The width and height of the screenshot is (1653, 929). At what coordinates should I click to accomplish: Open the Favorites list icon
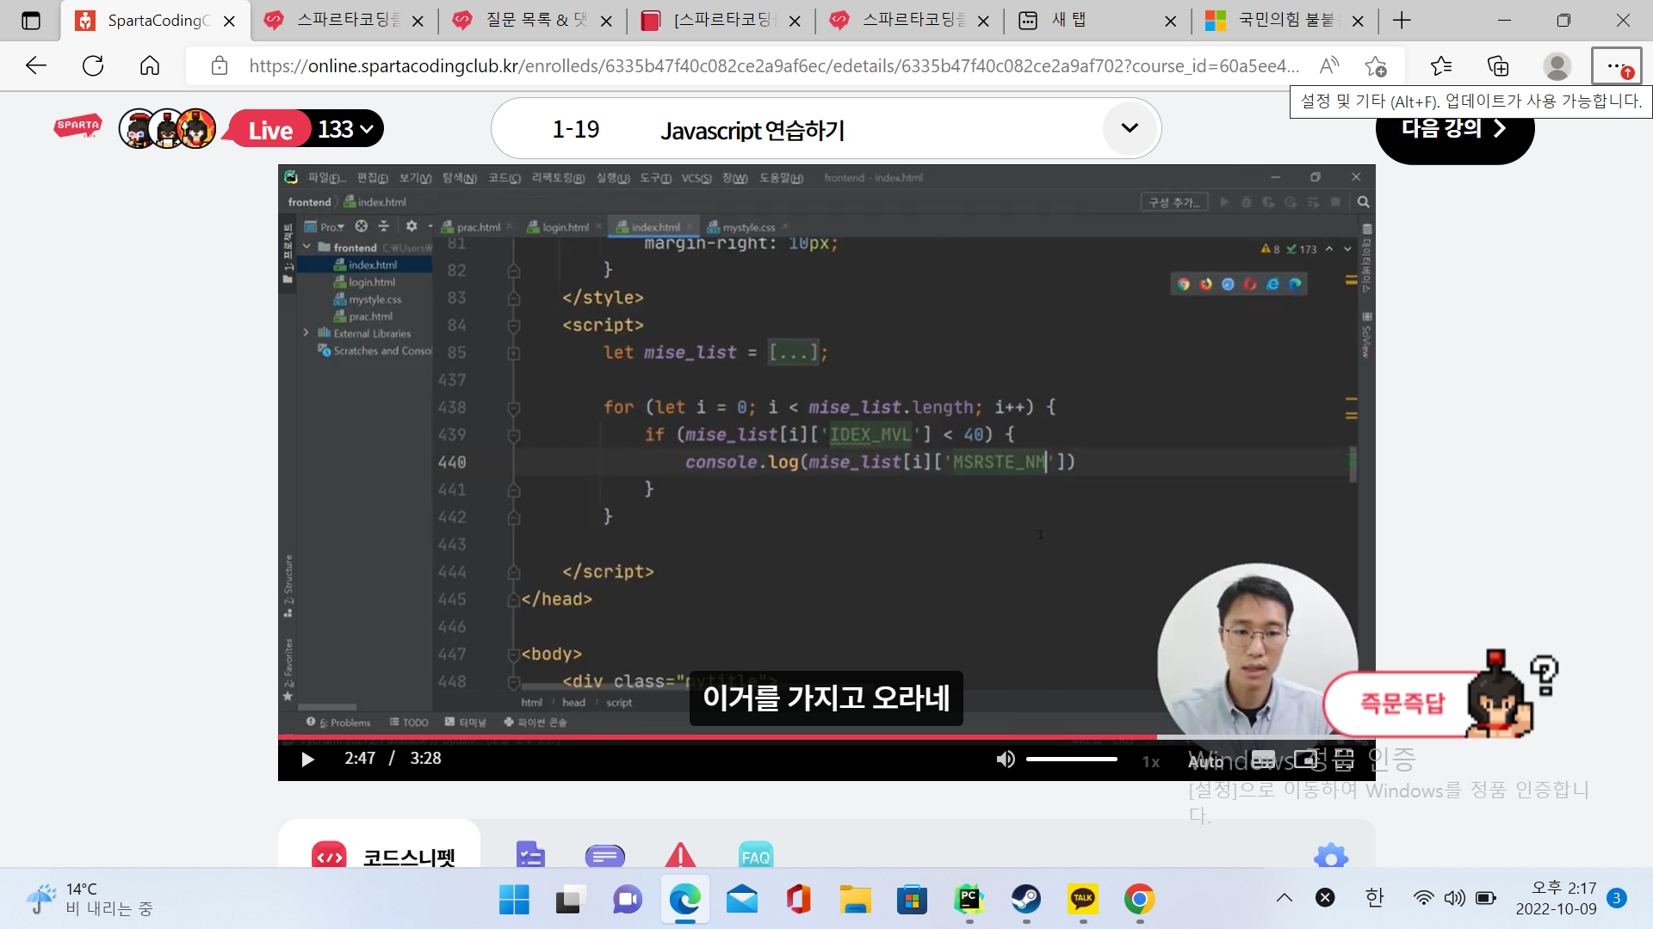pyautogui.click(x=1440, y=65)
